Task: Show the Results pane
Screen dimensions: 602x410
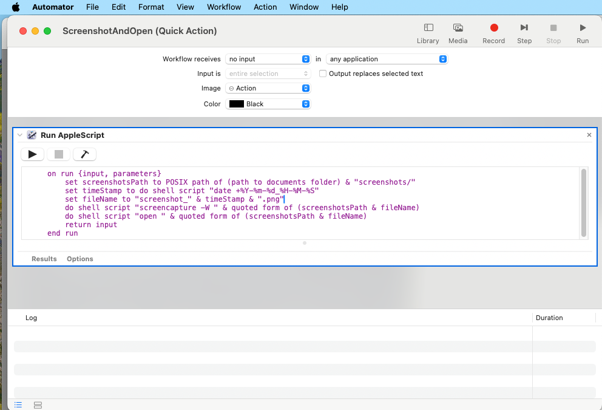Action: pyautogui.click(x=44, y=259)
